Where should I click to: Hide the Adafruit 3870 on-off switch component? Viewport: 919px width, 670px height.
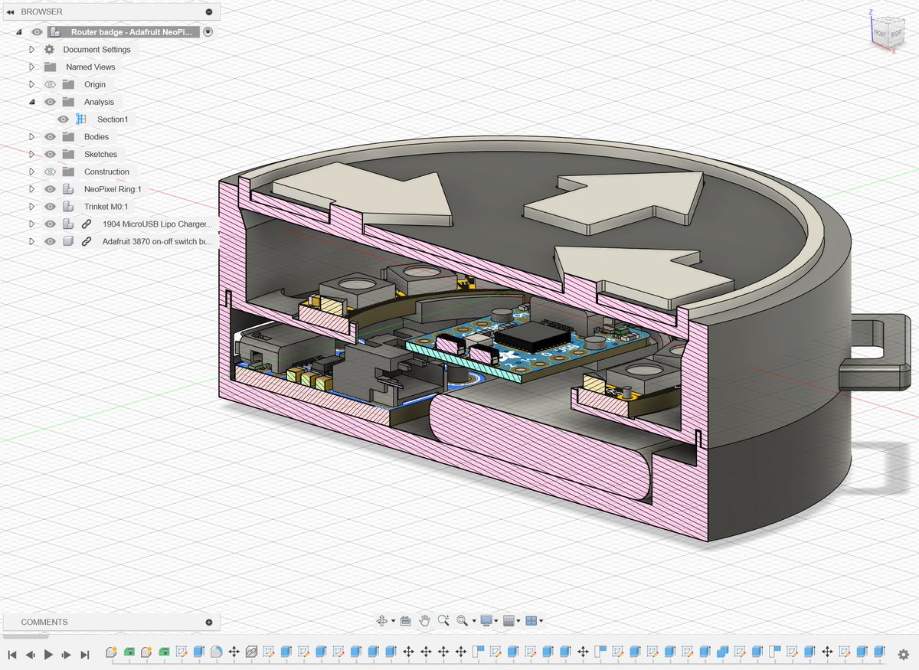[50, 241]
